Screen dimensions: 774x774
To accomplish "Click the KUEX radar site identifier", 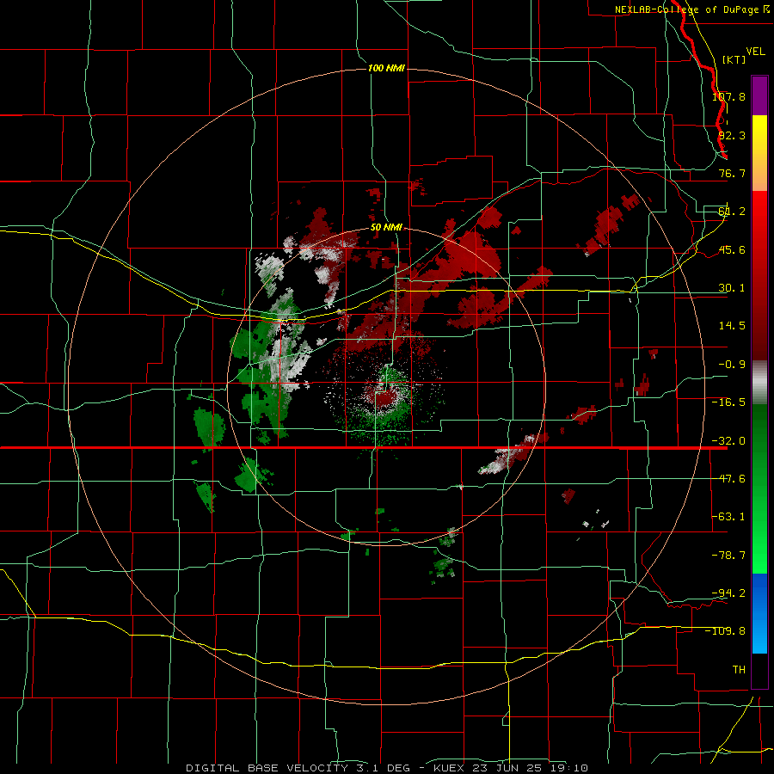I will (450, 768).
